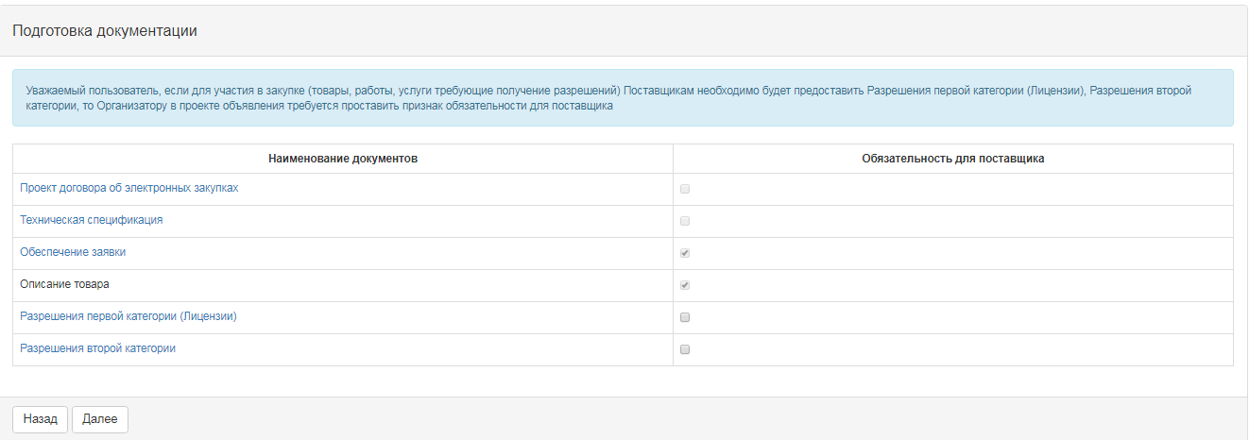
Task: Select the Наименование документов column header
Action: tap(343, 159)
